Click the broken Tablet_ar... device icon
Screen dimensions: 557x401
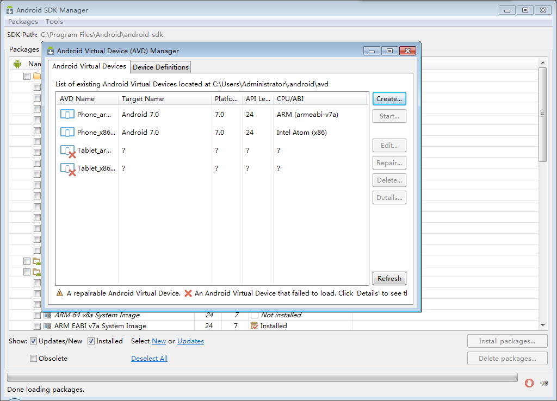point(68,152)
